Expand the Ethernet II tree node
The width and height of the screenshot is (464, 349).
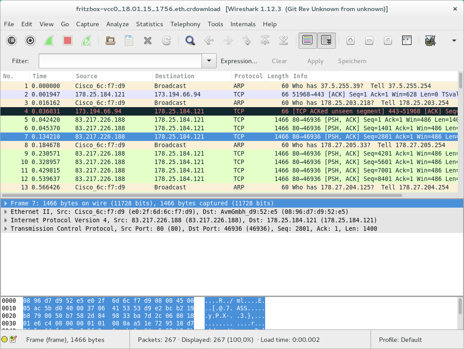pos(6,212)
